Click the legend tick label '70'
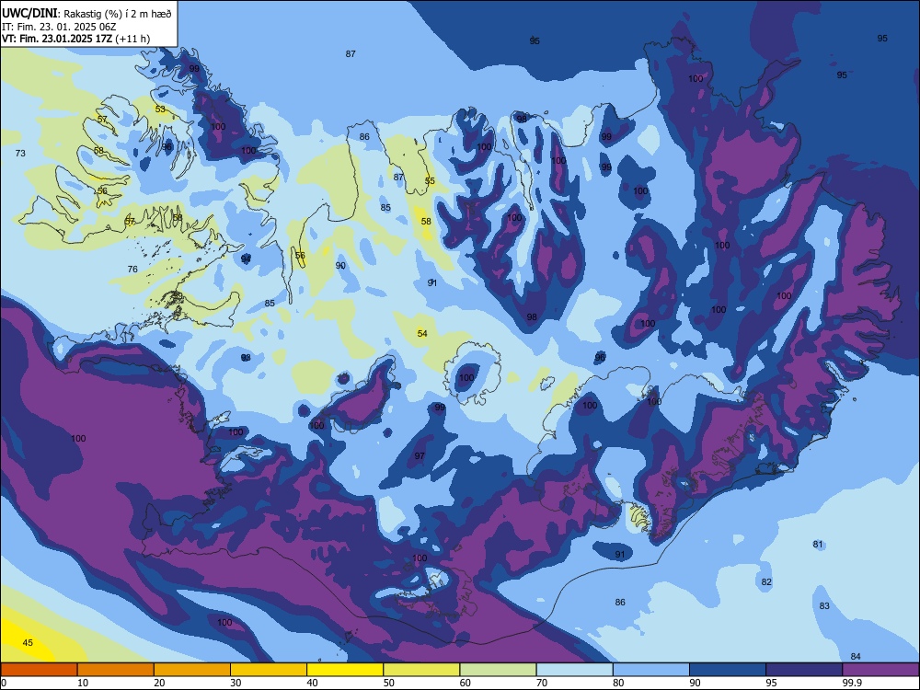The width and height of the screenshot is (920, 690). point(542,683)
